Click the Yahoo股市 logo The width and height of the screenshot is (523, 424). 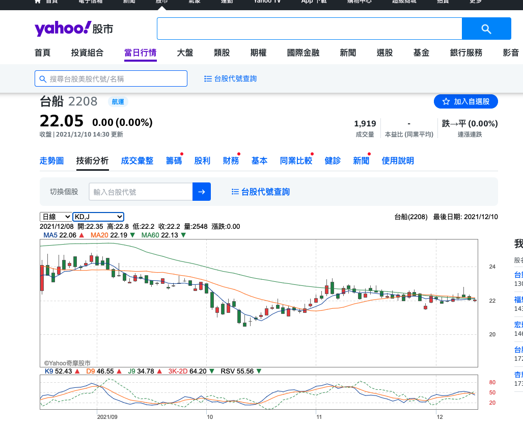[74, 29]
